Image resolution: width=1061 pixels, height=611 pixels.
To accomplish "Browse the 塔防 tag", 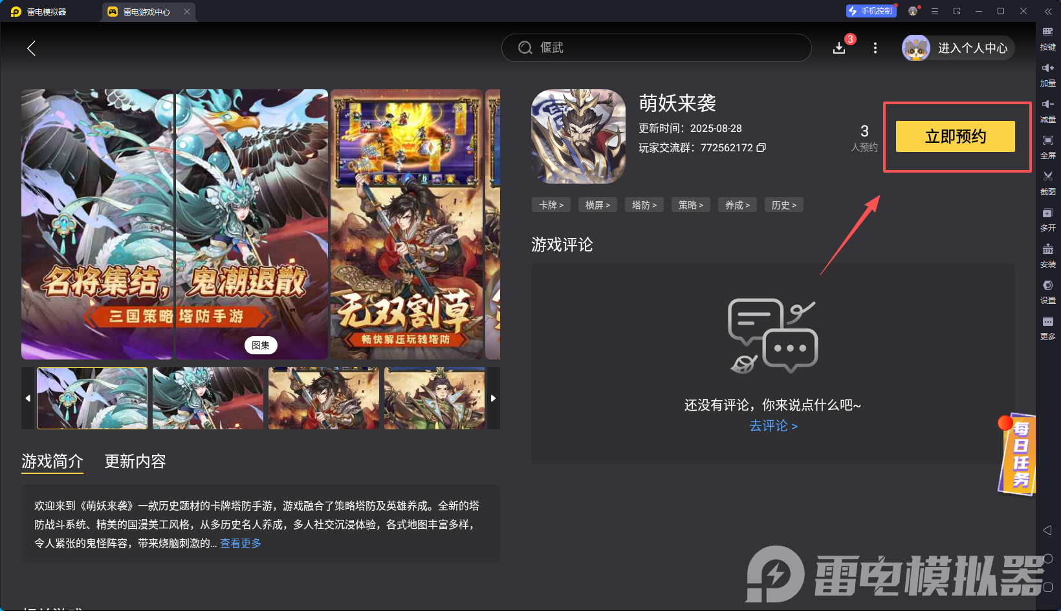I will (x=644, y=205).
